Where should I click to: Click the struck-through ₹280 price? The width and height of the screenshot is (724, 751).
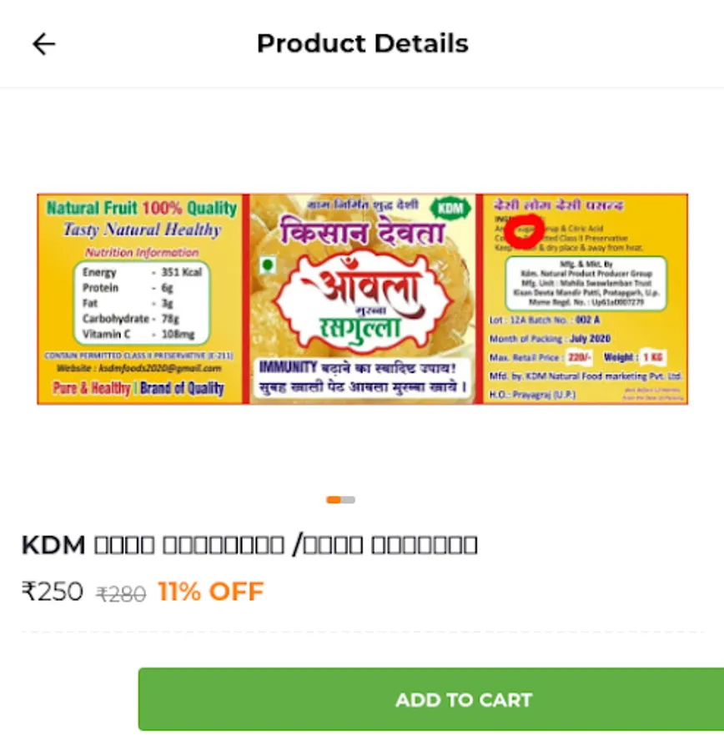tap(121, 594)
